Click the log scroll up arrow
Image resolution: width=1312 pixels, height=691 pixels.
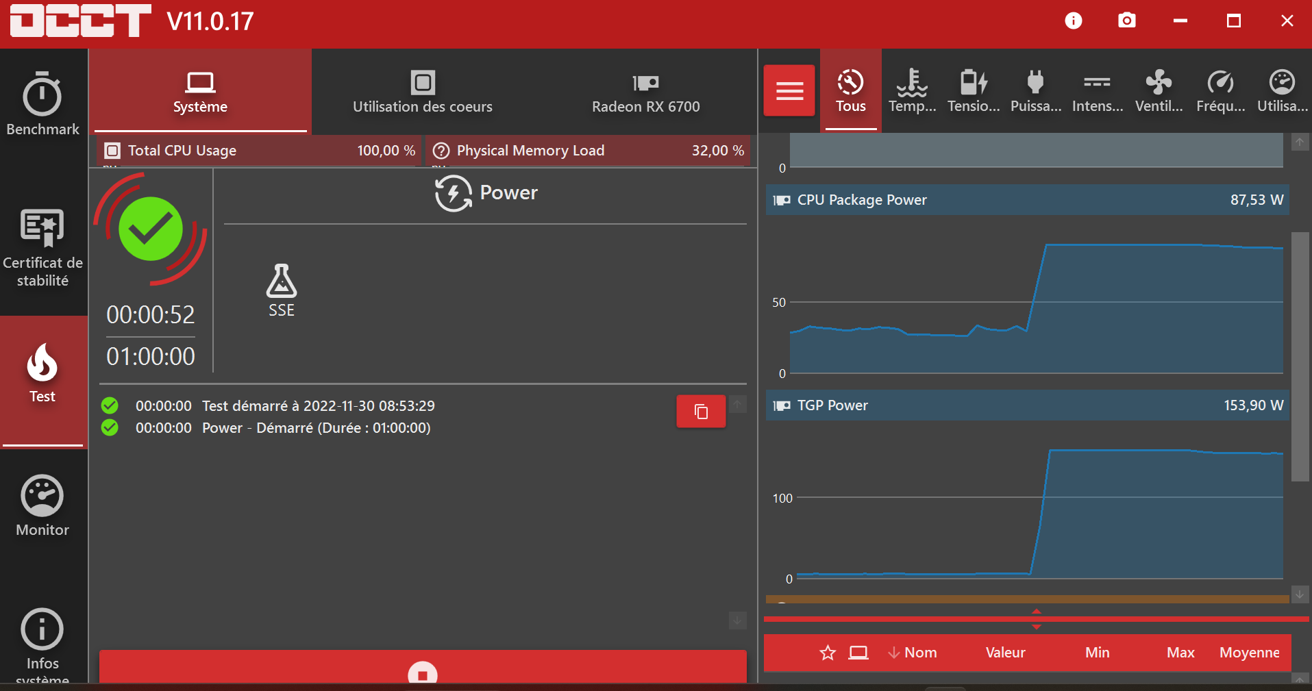click(x=738, y=404)
